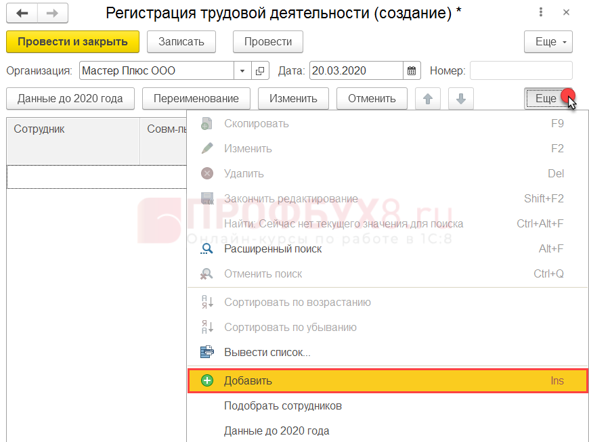Click the Организация field 'Мастер Плюс ООО'
This screenshot has width=589, height=442.
pyautogui.click(x=156, y=70)
